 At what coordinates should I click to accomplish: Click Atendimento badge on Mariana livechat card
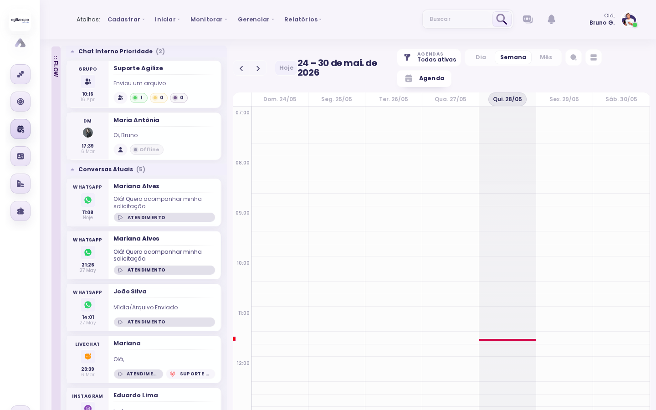(138, 374)
